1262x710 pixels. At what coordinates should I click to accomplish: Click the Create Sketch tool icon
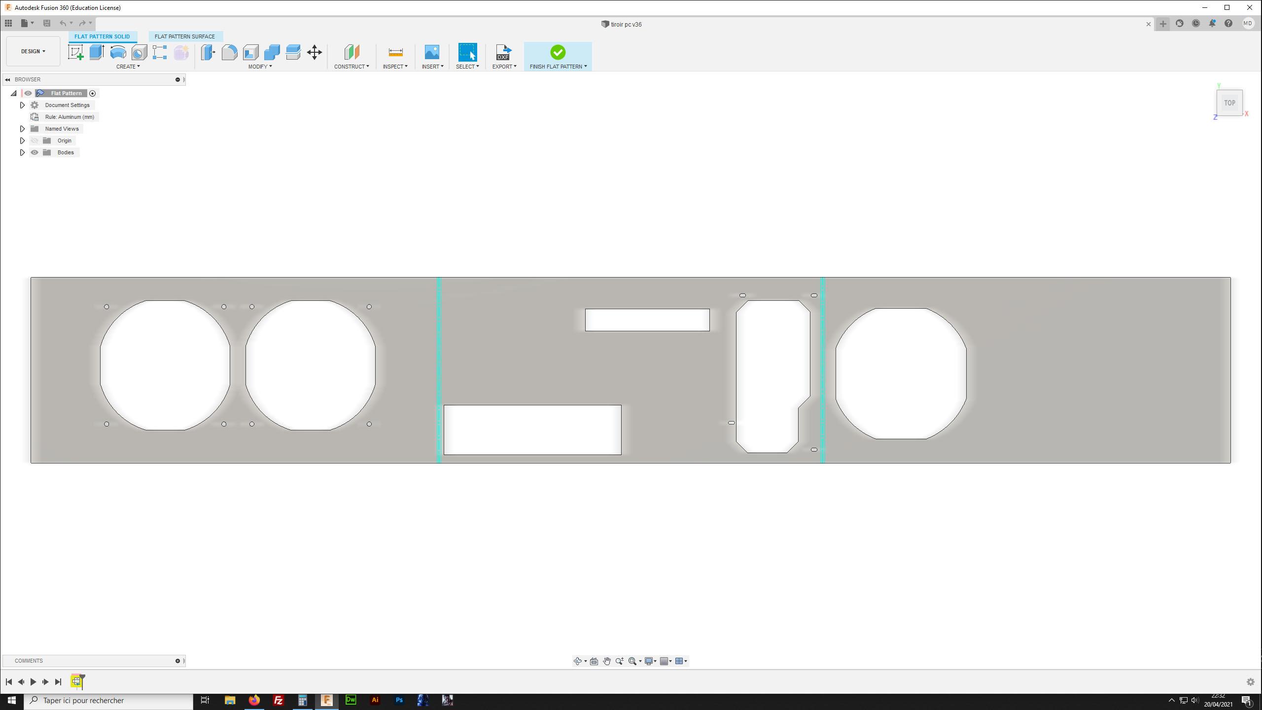coord(75,52)
